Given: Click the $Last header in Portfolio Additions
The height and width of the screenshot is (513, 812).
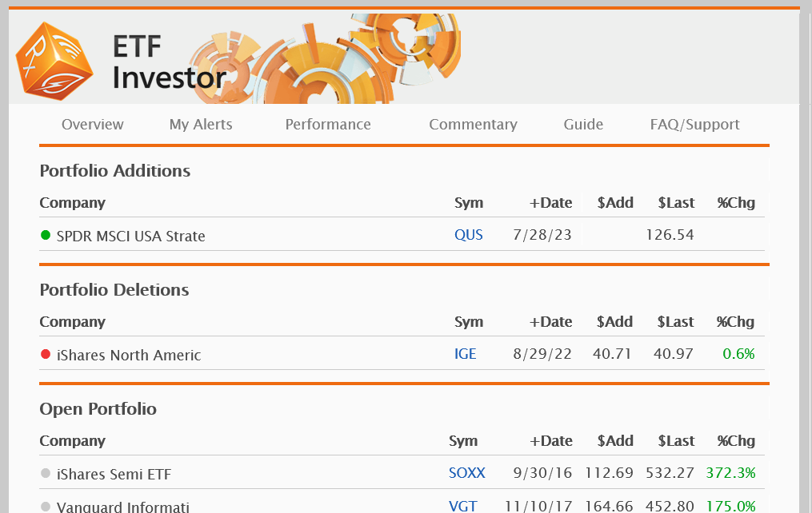Looking at the screenshot, I should tap(676, 203).
